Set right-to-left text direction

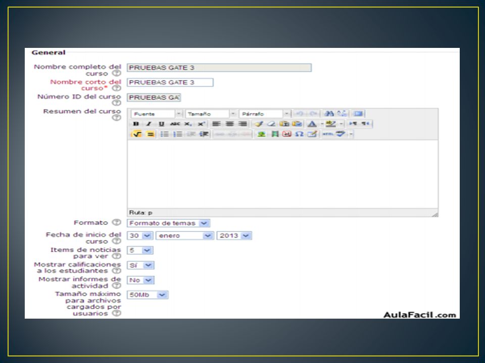pos(365,124)
